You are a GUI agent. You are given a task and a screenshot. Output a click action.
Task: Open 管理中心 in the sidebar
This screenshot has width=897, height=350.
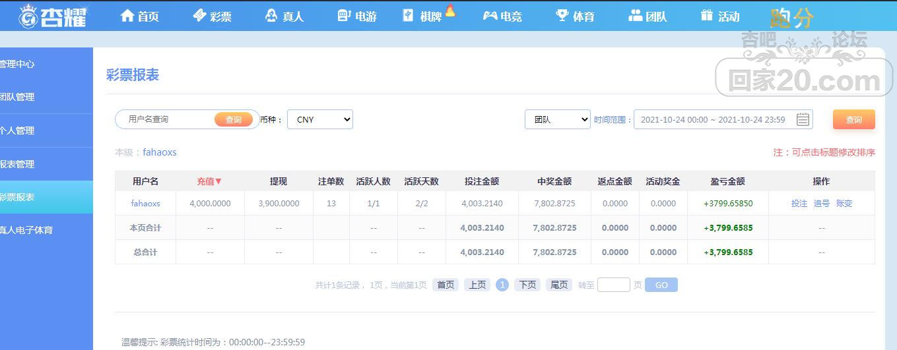(x=46, y=64)
